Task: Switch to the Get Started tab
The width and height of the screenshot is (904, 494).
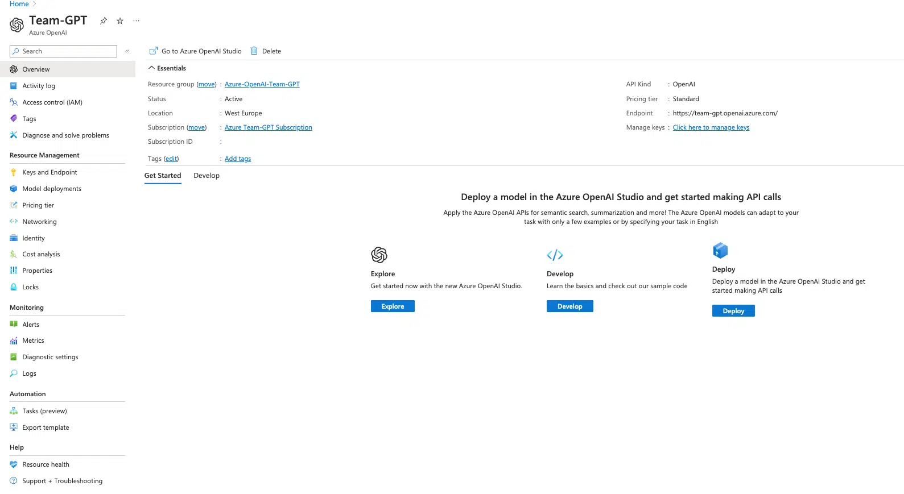Action: tap(163, 176)
